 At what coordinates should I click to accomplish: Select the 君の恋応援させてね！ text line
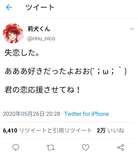[x=42, y=90]
